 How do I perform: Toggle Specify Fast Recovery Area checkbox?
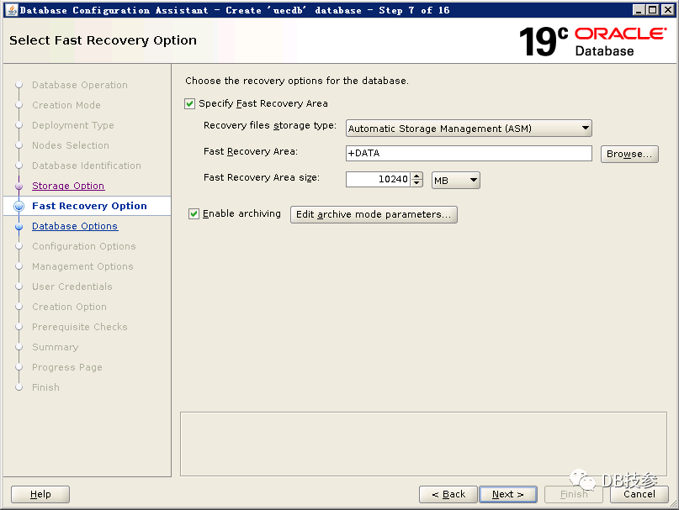[189, 104]
